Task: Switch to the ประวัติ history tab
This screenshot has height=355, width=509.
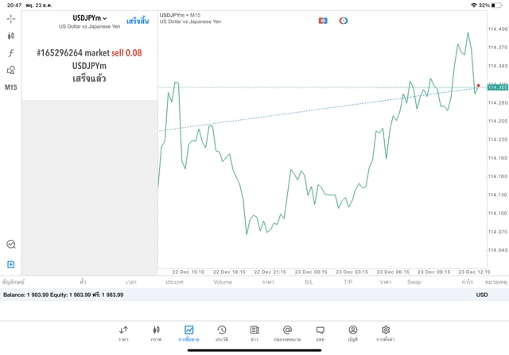Action: pos(222,334)
